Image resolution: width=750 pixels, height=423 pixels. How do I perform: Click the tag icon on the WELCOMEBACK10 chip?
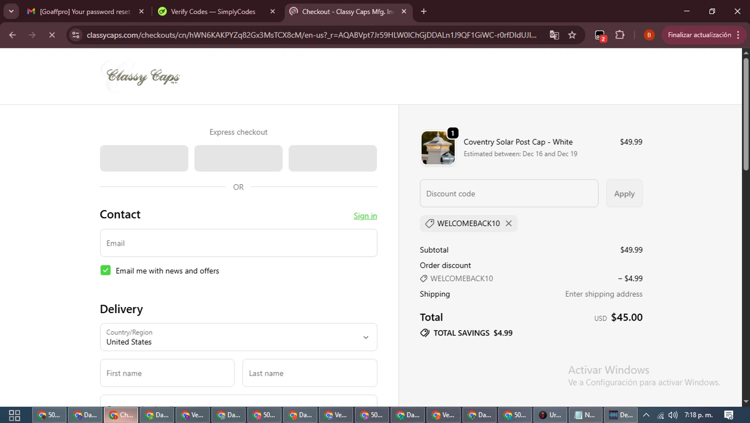click(429, 223)
